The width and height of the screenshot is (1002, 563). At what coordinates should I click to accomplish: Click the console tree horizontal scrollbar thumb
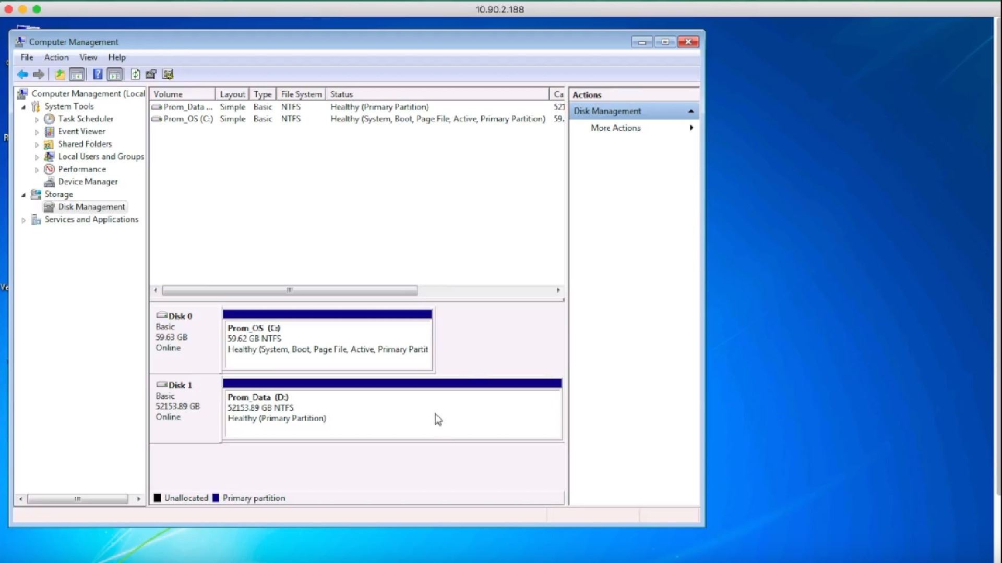click(78, 499)
